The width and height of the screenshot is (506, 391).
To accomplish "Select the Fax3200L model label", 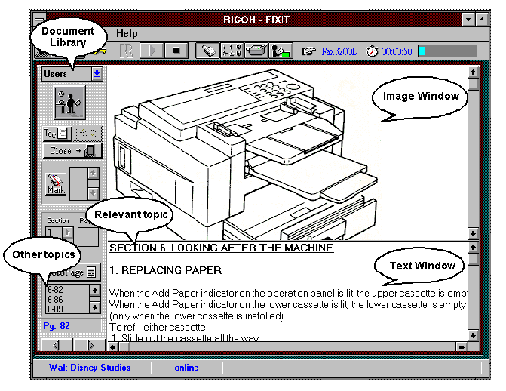I will (339, 51).
